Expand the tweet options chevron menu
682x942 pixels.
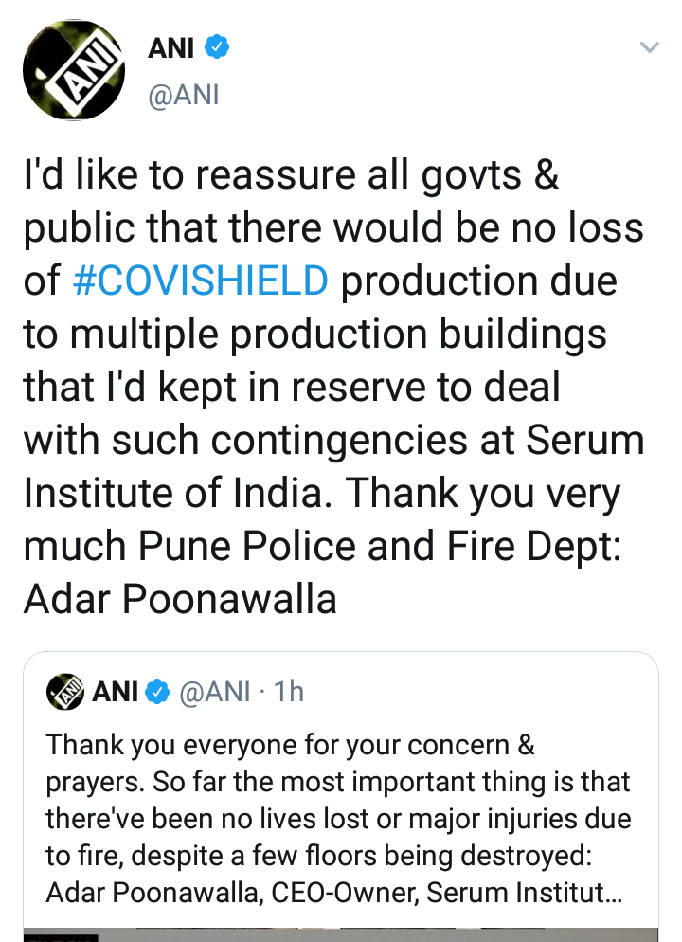(x=649, y=46)
